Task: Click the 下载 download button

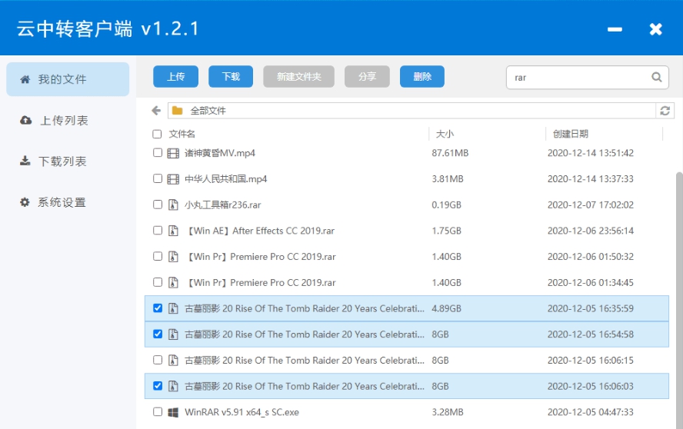Action: [x=231, y=77]
